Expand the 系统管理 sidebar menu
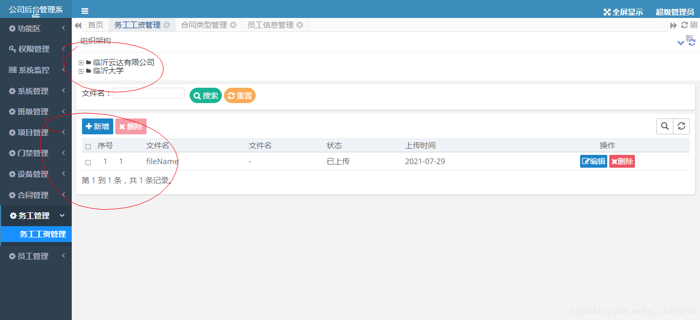This screenshot has height=320, width=700. [36, 91]
